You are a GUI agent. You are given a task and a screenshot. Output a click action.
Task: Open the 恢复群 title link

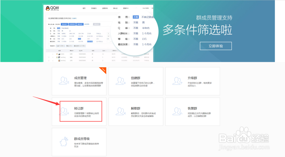coord(192,108)
